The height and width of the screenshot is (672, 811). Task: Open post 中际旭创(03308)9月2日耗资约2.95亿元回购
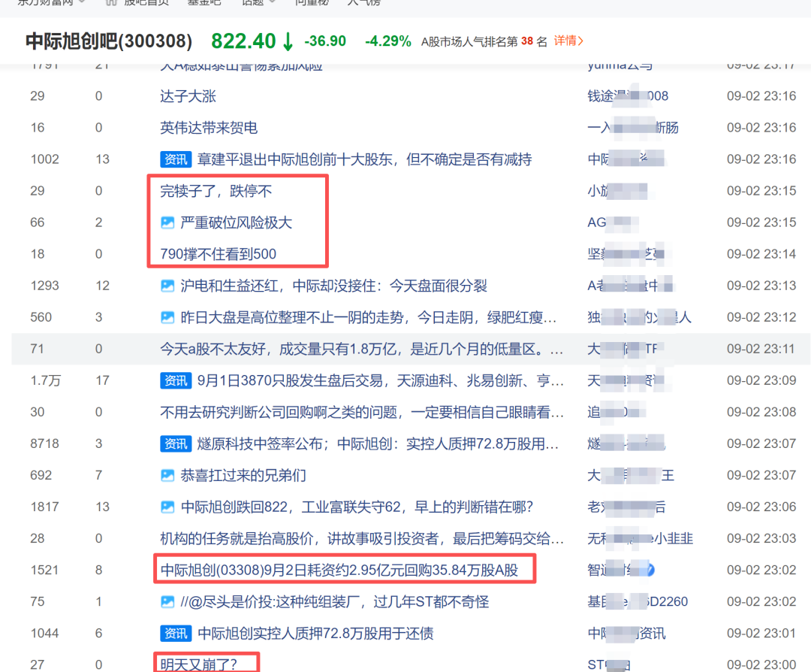click(339, 570)
